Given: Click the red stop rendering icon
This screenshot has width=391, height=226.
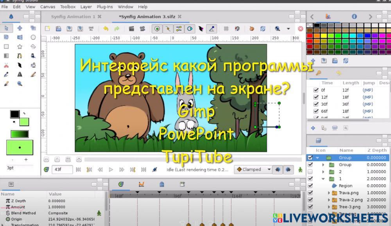Looking at the screenshot, I should tap(300, 28).
